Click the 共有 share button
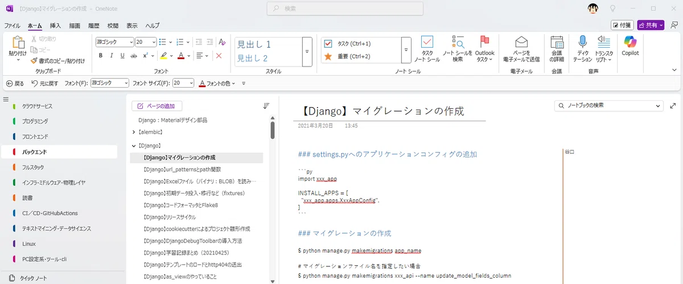Viewport: 683px width, 284px height. (x=651, y=25)
